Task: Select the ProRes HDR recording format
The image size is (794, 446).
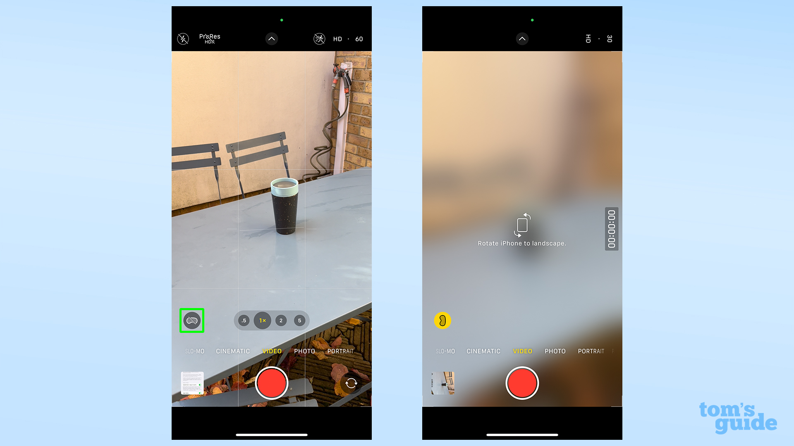Action: tap(209, 38)
